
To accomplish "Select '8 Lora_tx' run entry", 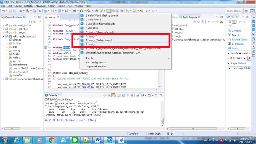I will 125,44.
